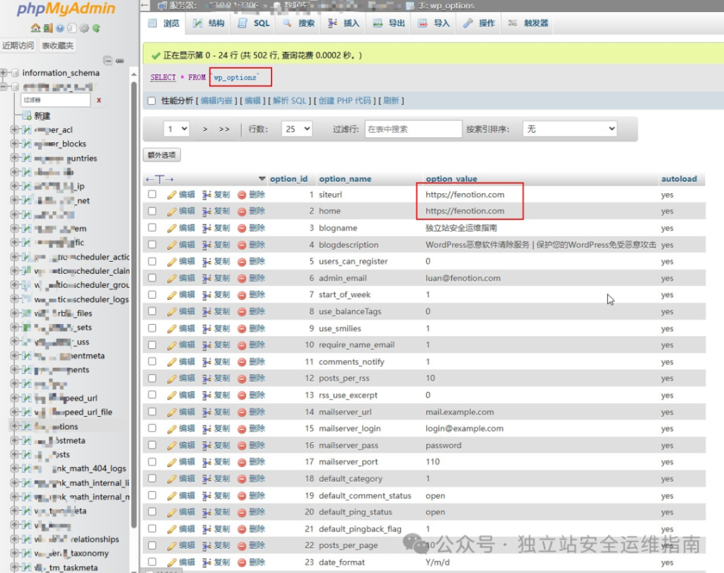Open the 按索引排序 sort-by-index dropdown
Image resolution: width=724 pixels, height=573 pixels.
(x=570, y=129)
